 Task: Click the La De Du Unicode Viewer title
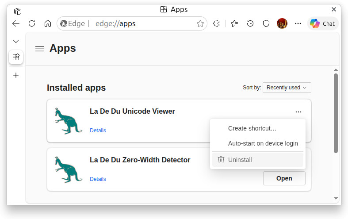pos(132,111)
